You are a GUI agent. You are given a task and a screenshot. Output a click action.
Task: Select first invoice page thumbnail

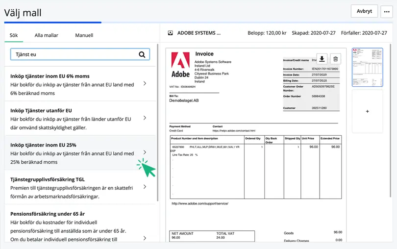point(368,67)
